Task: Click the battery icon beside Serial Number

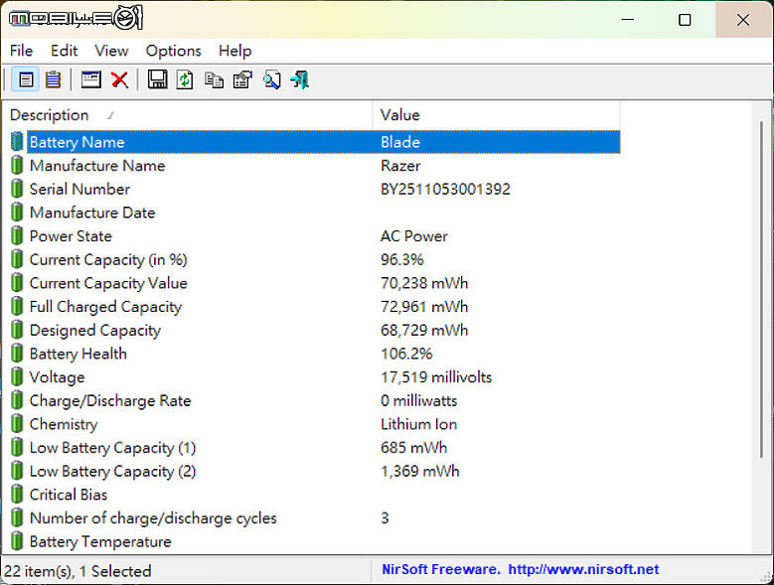Action: coord(17,189)
